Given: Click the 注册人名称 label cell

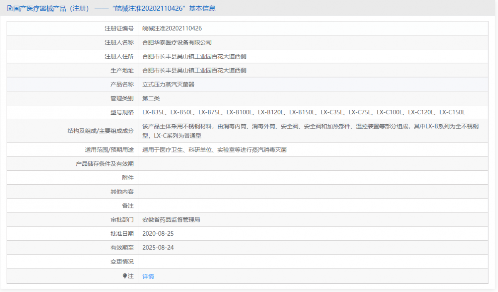Looking at the screenshot, I should (119, 42).
